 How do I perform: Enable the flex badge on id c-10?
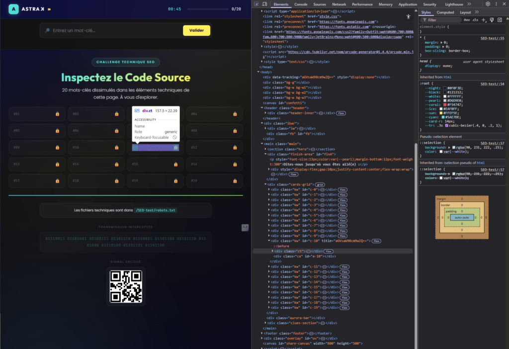click(376, 241)
